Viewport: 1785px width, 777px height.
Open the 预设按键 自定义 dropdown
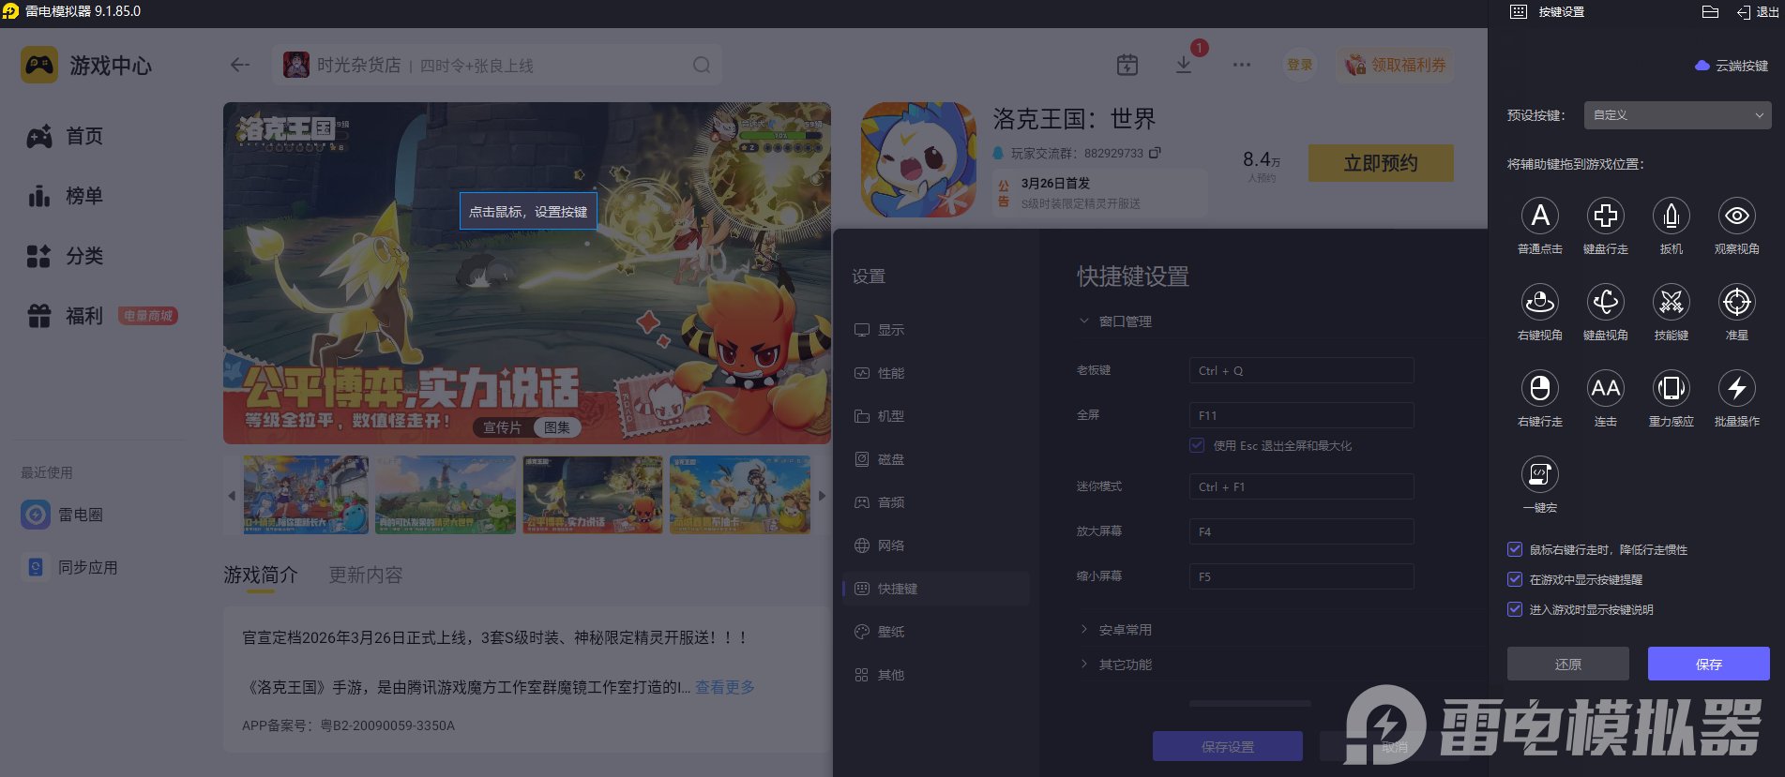tap(1677, 115)
